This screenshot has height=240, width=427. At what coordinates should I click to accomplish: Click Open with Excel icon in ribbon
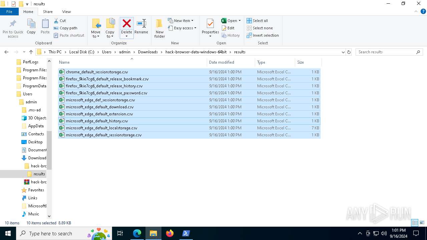coord(224,21)
